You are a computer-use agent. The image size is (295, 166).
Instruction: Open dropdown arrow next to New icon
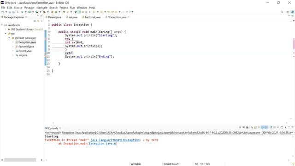pos(6,12)
